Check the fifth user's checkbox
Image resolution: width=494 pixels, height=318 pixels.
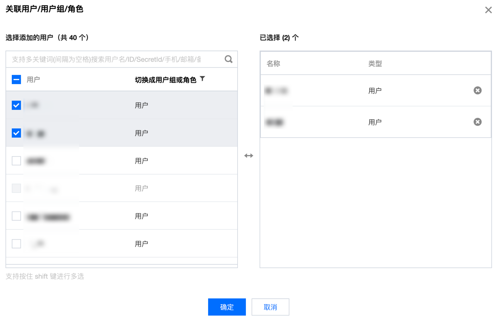pos(16,216)
